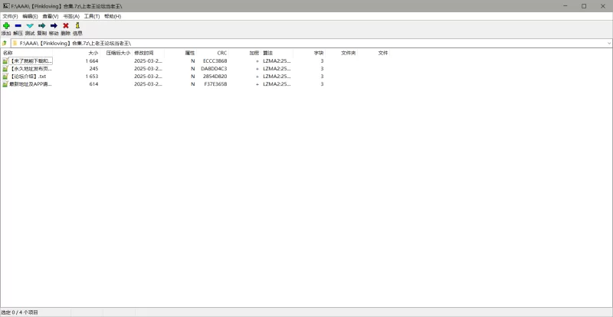
Task: Select the file with size 245
Action: tap(29, 68)
